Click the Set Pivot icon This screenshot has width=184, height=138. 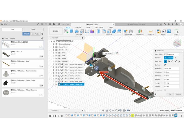(x=165, y=65)
